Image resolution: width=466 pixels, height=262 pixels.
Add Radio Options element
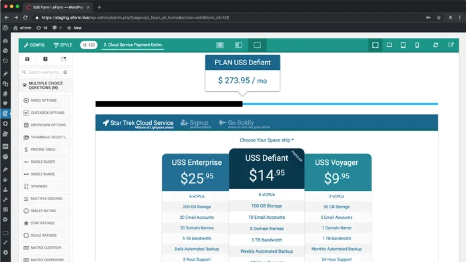point(45,100)
